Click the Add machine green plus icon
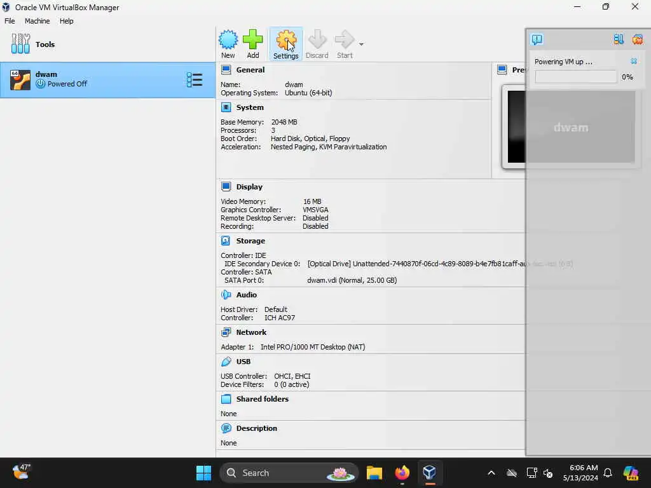Screen dimensions: 651x488 tap(252, 39)
